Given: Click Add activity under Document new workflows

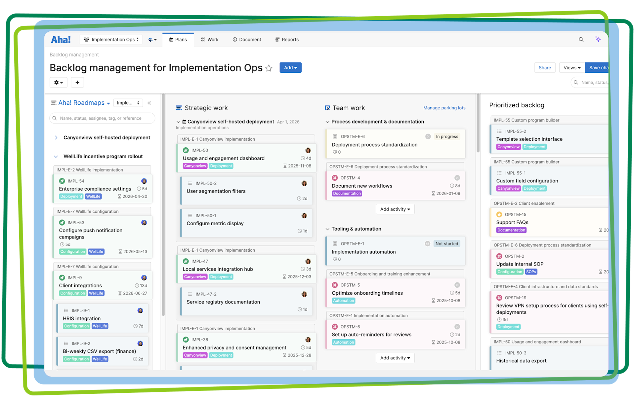Looking at the screenshot, I should coord(395,209).
